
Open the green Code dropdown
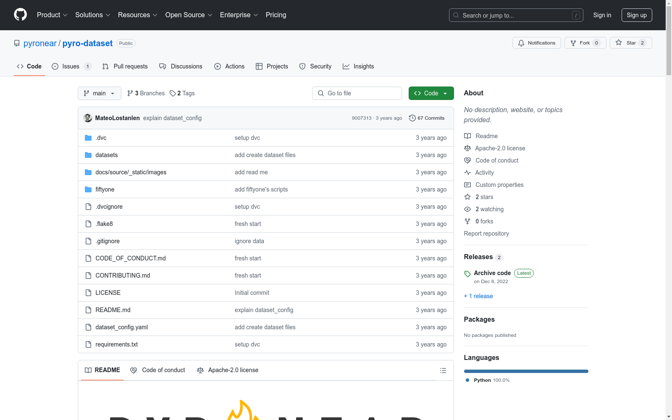tap(431, 93)
